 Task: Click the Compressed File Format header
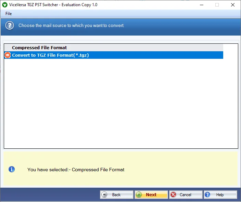[x=114, y=48]
